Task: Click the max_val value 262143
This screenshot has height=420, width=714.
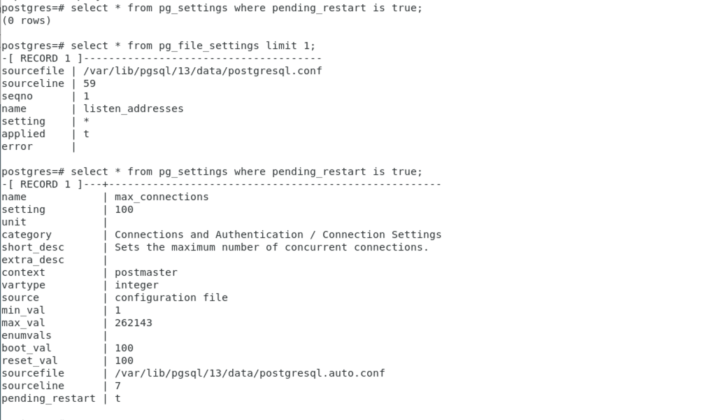Action: click(134, 323)
